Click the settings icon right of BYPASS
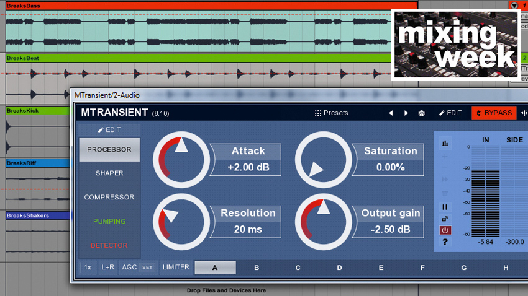This screenshot has height=296, width=528. pos(524,113)
